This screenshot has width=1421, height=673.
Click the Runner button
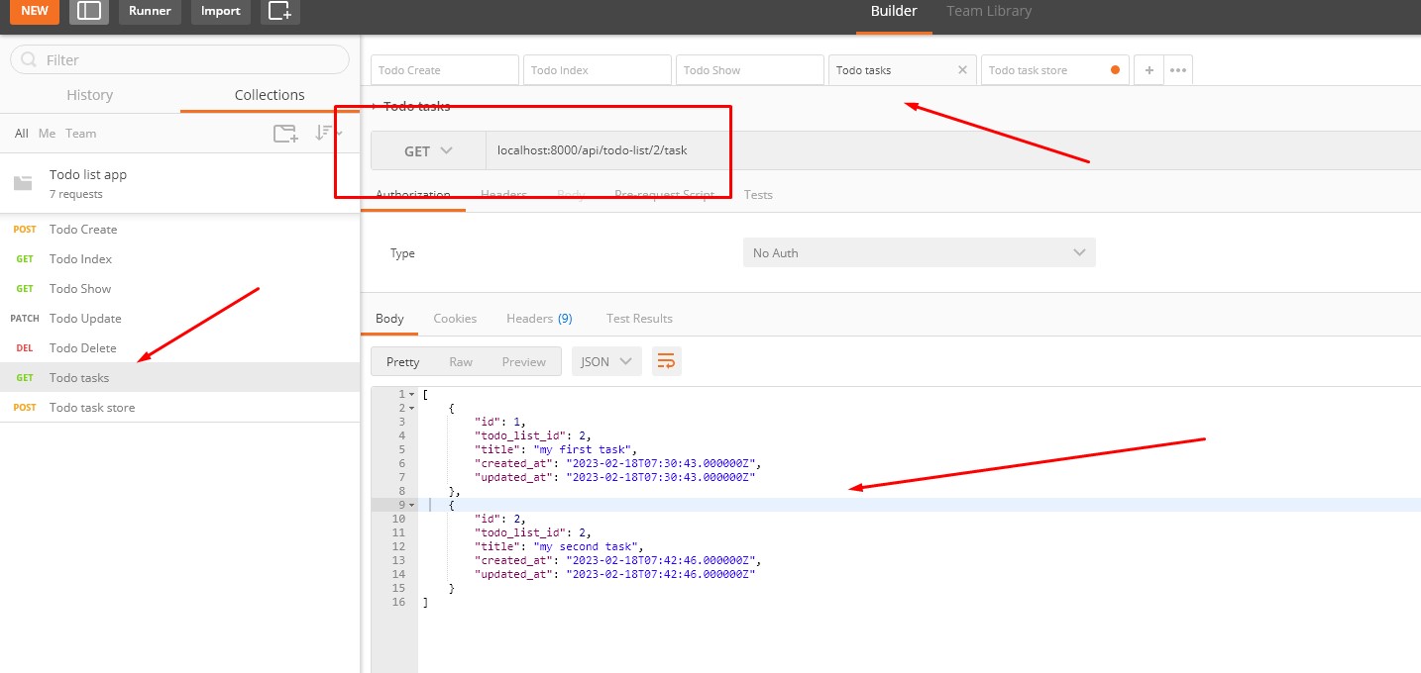click(150, 11)
